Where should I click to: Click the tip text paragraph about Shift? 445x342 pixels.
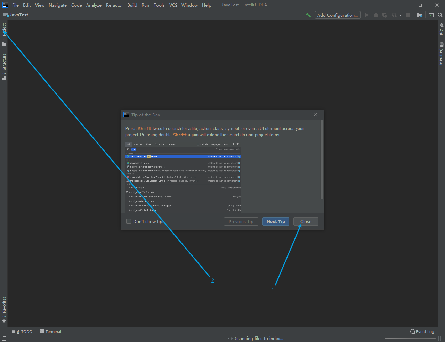click(x=215, y=132)
